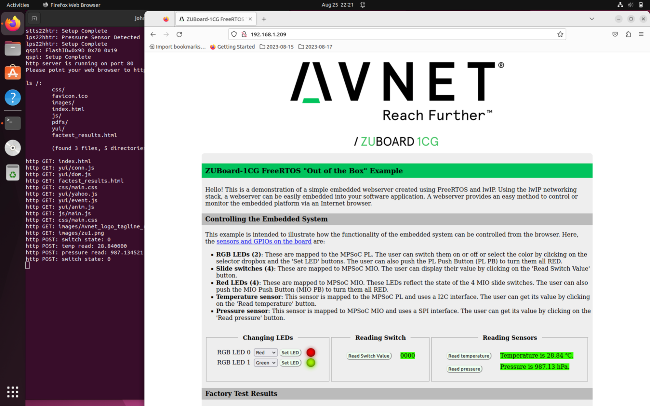Screen dimensions: 650x406
Task: Reload the page with the refresh icon
Action: 179,34
